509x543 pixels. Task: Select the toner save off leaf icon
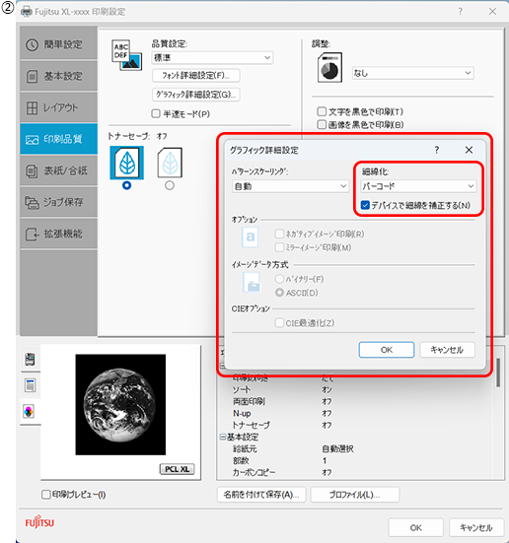pyautogui.click(x=127, y=163)
